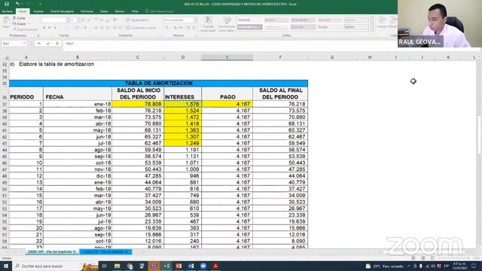
Task: Open the Fórmulas ribbon tab
Action: pyautogui.click(x=87, y=11)
